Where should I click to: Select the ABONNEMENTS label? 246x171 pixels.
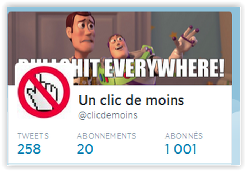click(106, 136)
